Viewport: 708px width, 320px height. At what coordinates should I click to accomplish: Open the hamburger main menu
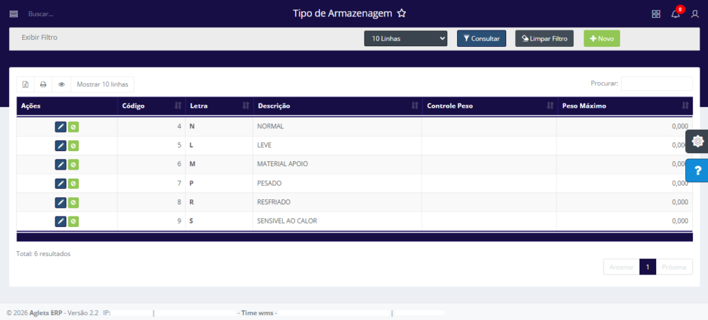[x=14, y=14]
